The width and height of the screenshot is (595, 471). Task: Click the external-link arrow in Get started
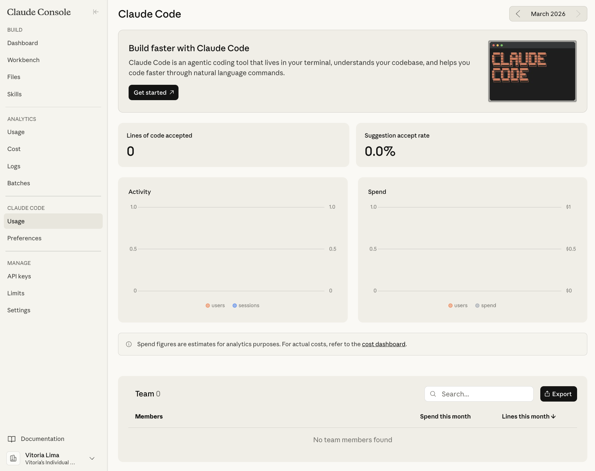click(x=171, y=92)
